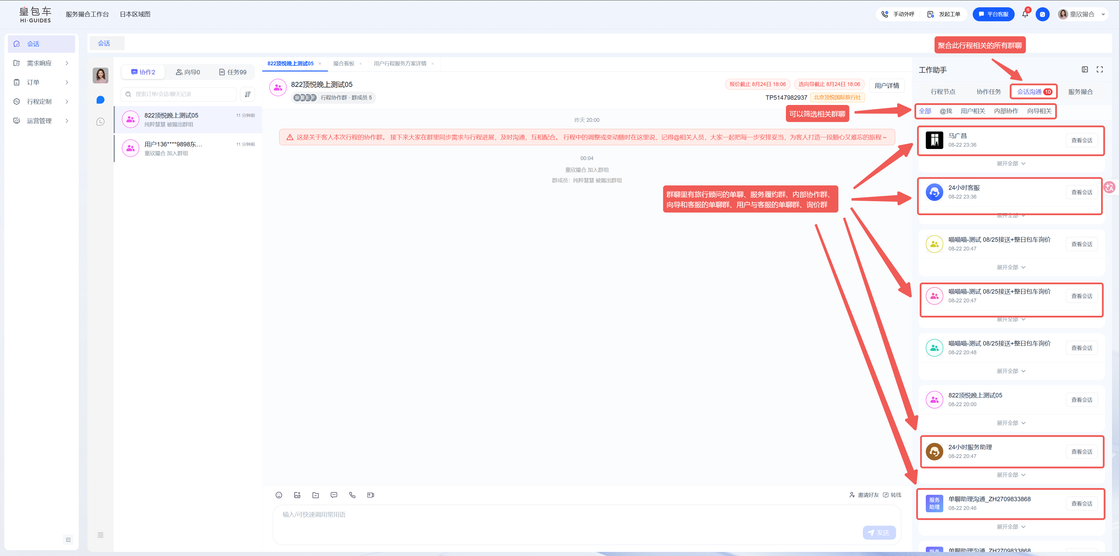The image size is (1119, 556).
Task: Open the account dropdown arrow beside 童欣撮合
Action: [x=1103, y=14]
